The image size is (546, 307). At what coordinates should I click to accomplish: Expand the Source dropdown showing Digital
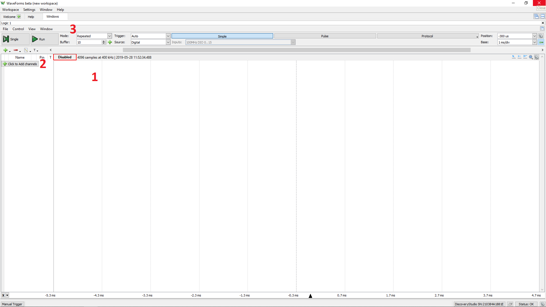[x=168, y=42]
